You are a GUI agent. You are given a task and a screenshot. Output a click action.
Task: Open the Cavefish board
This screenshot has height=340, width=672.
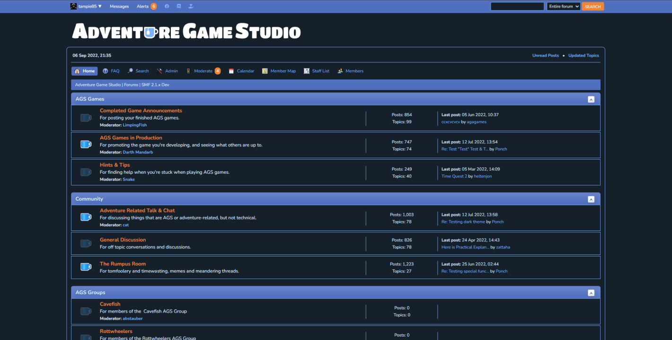pyautogui.click(x=110, y=304)
